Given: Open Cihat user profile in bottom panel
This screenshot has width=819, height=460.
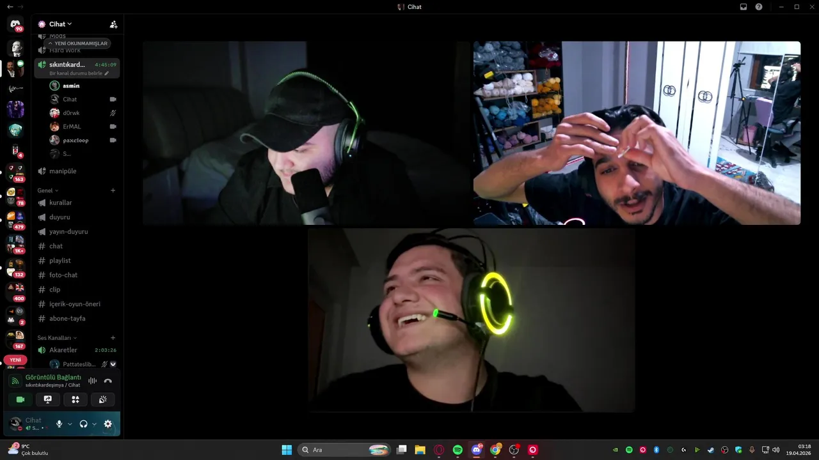Looking at the screenshot, I should 29,424.
